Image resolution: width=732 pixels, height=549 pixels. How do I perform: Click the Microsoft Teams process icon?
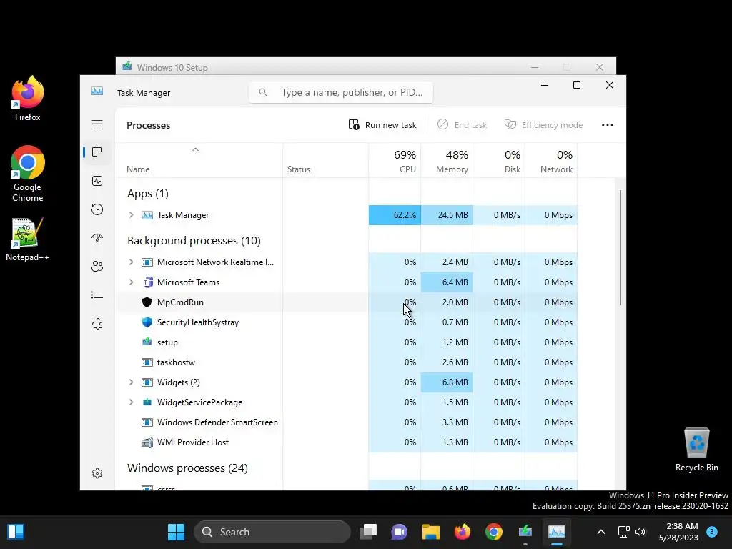[147, 282]
